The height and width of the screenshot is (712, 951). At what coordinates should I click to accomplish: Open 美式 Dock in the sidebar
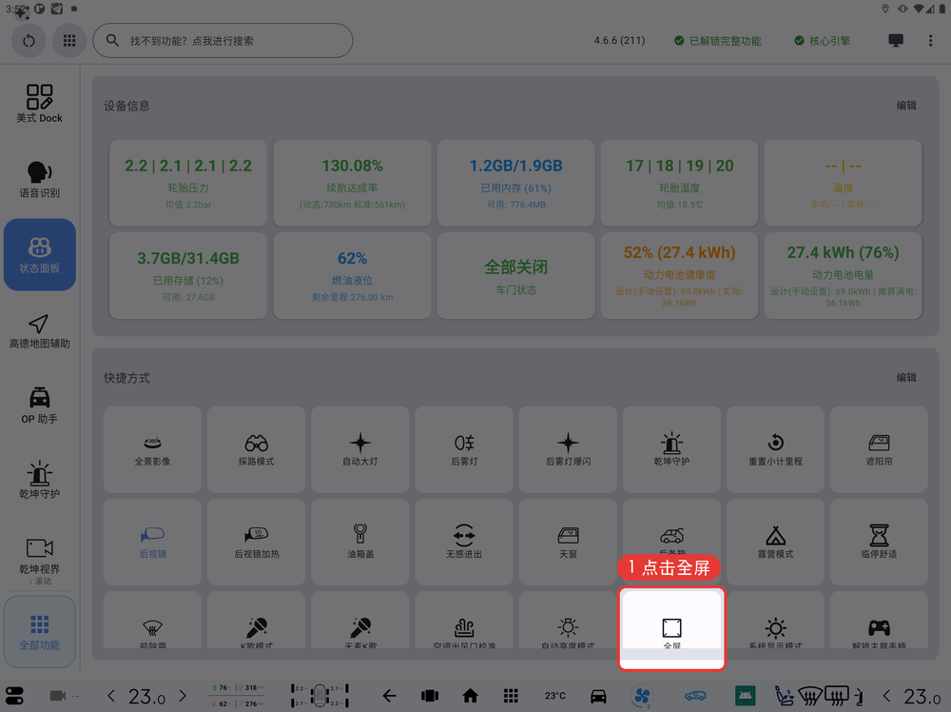(x=39, y=104)
